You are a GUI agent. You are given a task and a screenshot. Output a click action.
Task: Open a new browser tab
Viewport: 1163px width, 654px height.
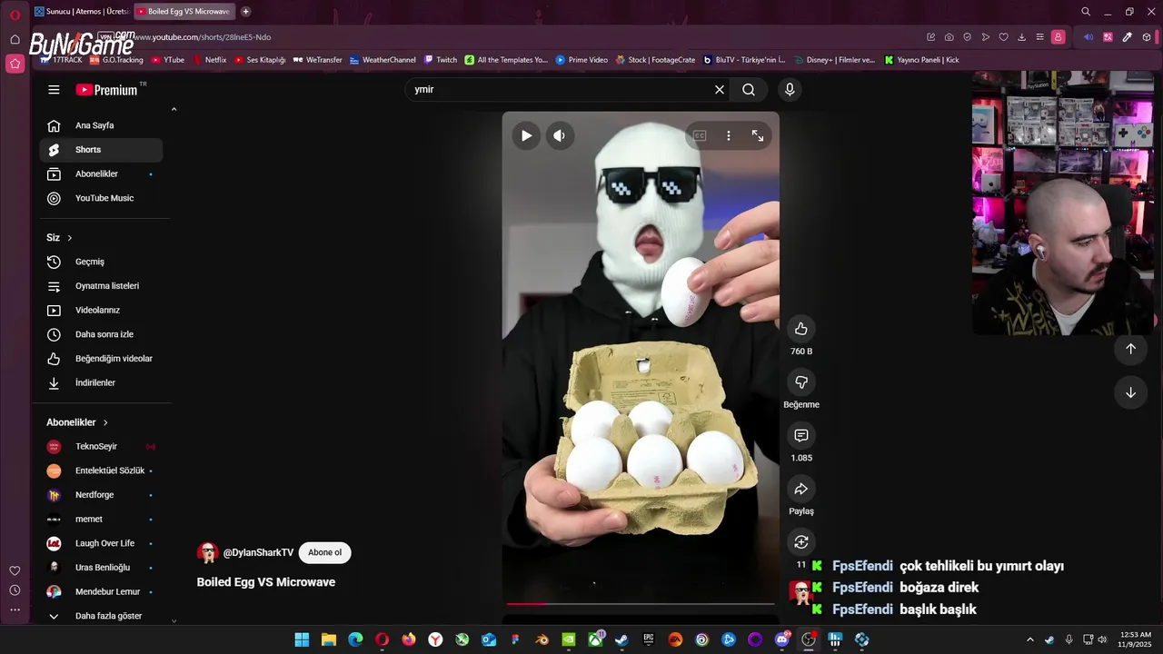(x=245, y=12)
